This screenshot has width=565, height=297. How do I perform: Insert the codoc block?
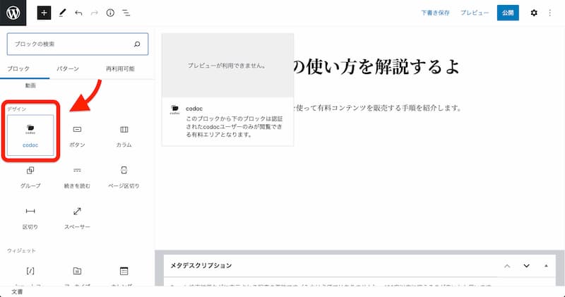tap(30, 135)
